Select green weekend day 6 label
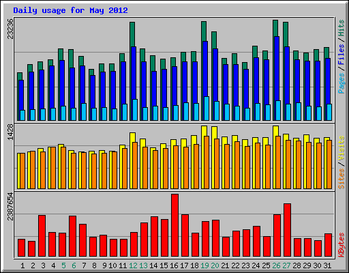The width and height of the screenshot is (349, 273). (x=74, y=265)
